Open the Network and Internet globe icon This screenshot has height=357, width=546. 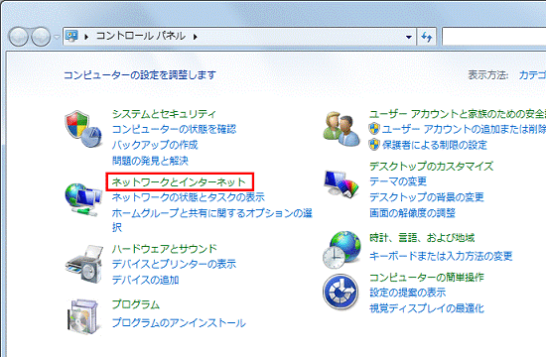[x=83, y=199]
